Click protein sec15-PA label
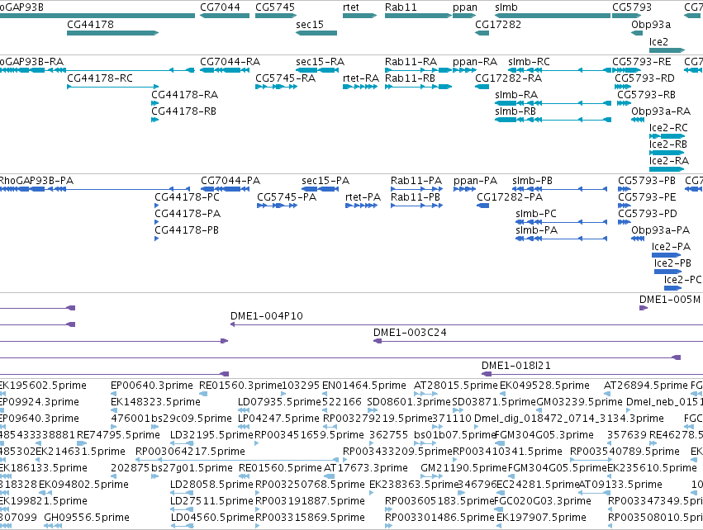 coord(325,181)
